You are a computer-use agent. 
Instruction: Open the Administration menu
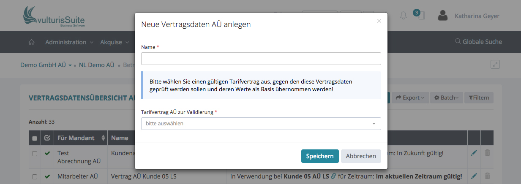[x=69, y=42]
